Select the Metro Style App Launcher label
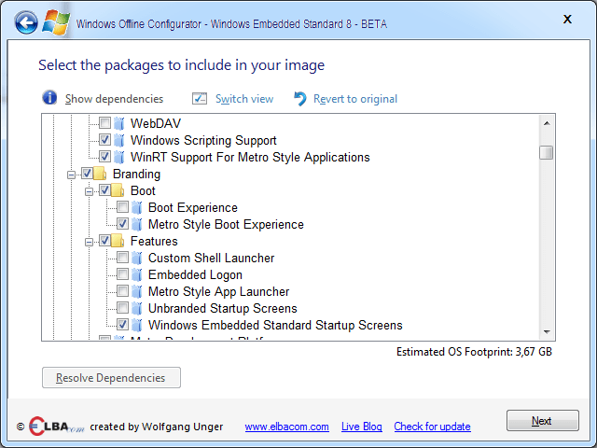 tap(218, 291)
